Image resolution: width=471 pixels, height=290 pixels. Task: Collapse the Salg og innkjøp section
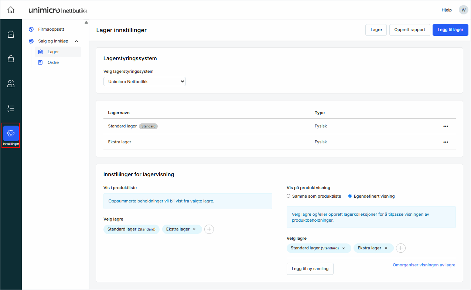(76, 41)
